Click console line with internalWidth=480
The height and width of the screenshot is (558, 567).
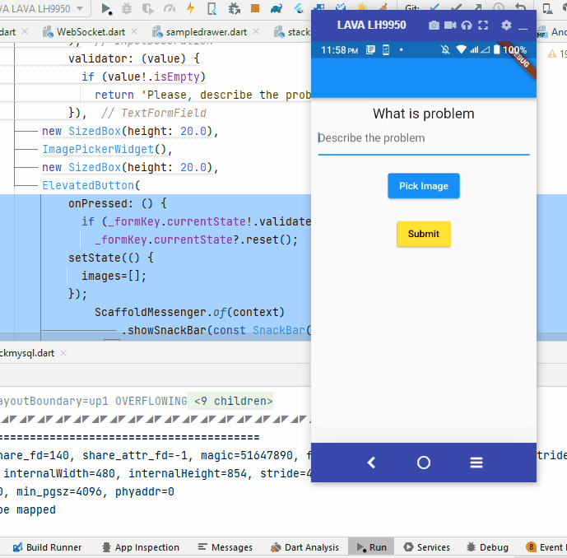point(156,473)
